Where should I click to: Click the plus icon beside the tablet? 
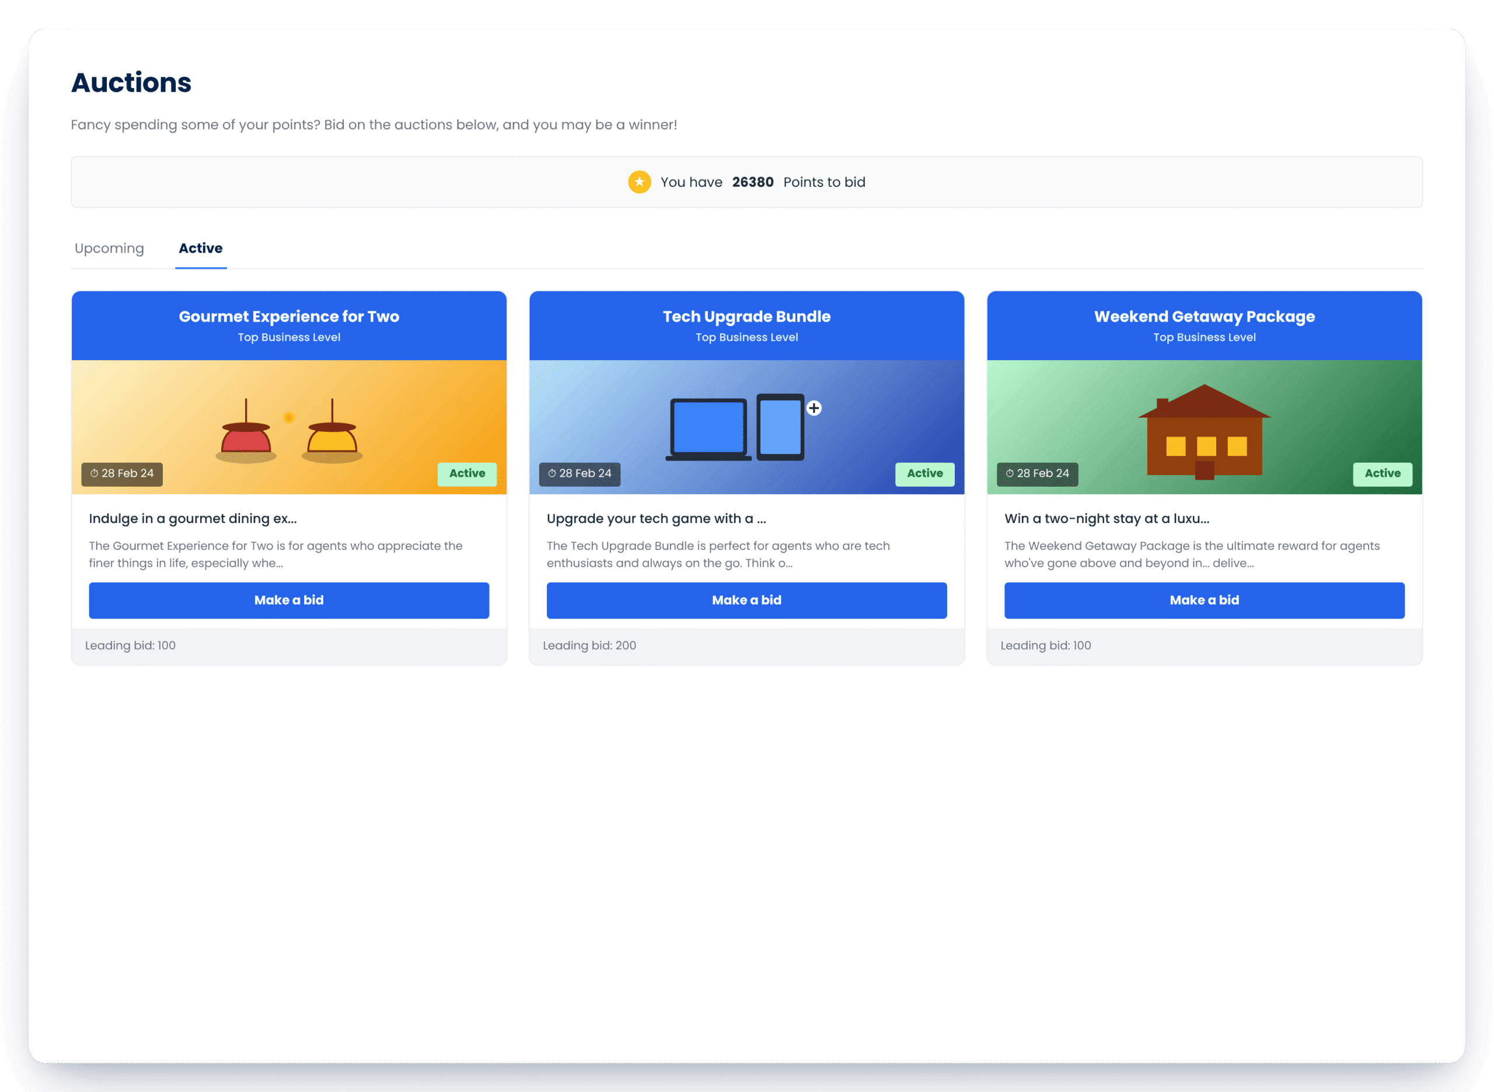click(814, 408)
